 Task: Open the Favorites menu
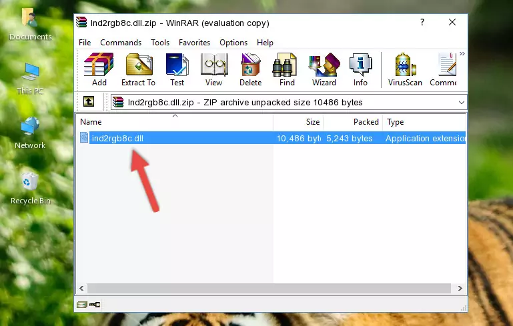194,43
